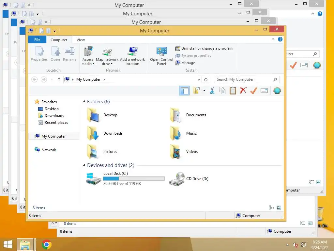Image resolution: width=334 pixels, height=251 pixels.
Task: Collapse the Folders (6) group
Action: 84,102
